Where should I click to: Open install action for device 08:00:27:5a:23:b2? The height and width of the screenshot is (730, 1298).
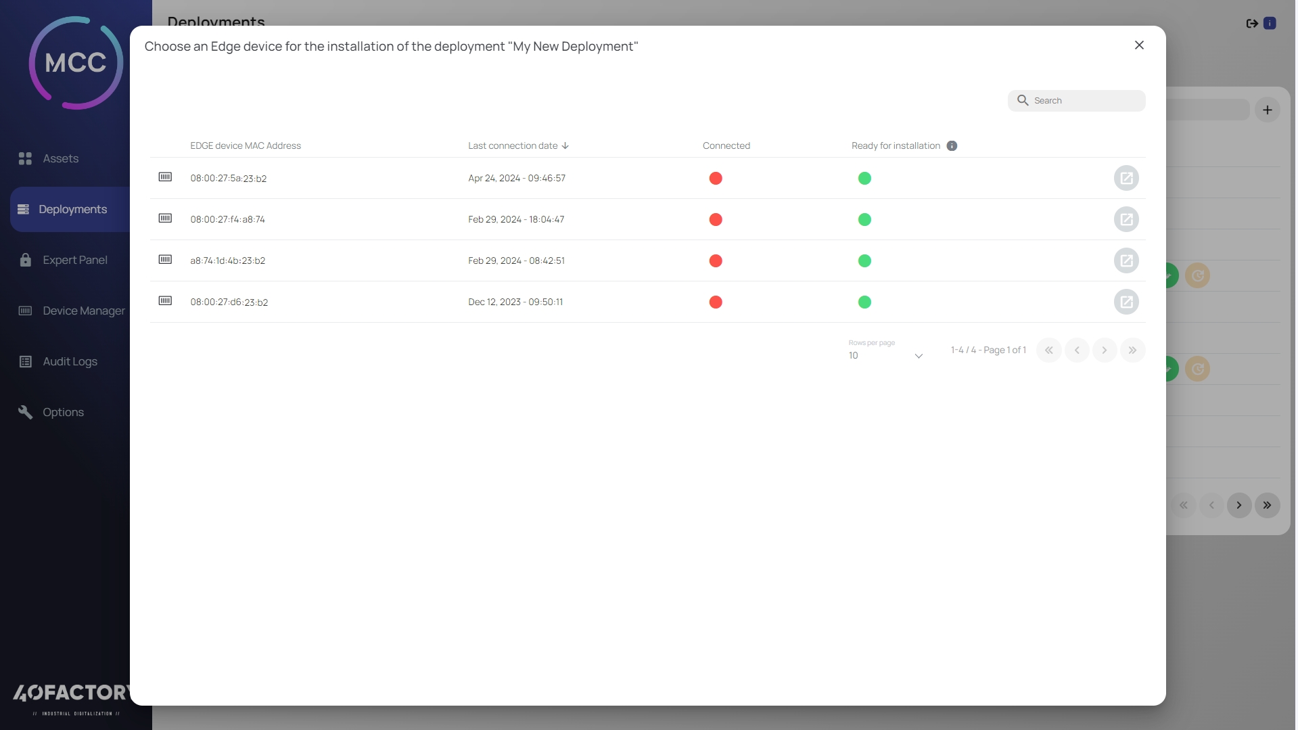coord(1126,179)
